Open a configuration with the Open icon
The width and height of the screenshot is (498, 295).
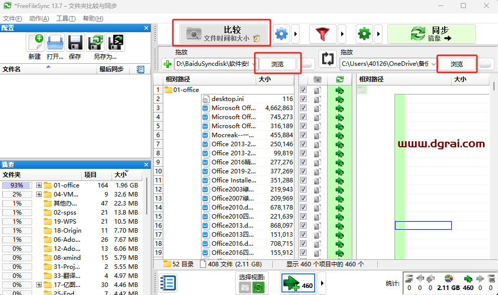(x=55, y=42)
